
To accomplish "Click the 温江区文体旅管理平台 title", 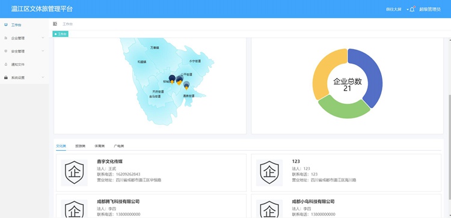I will [x=42, y=9].
